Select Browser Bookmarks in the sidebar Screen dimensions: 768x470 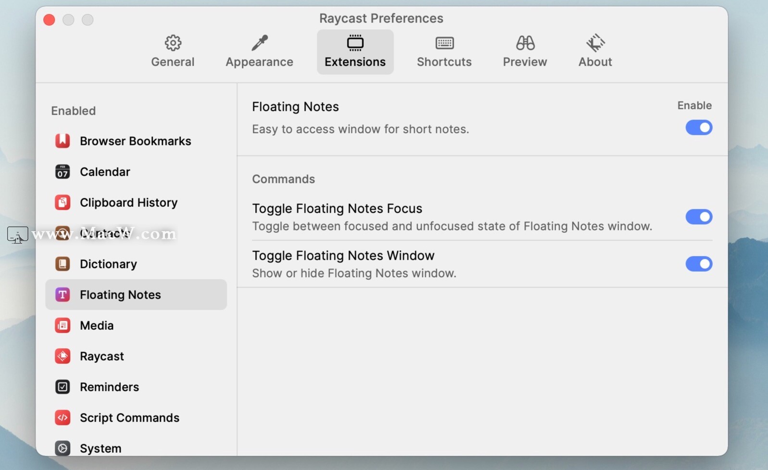click(x=136, y=141)
